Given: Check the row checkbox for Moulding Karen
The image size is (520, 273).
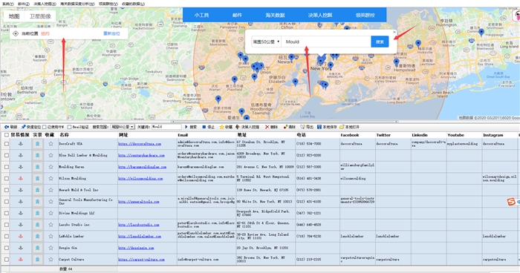Looking at the screenshot, I should click(x=7, y=167).
